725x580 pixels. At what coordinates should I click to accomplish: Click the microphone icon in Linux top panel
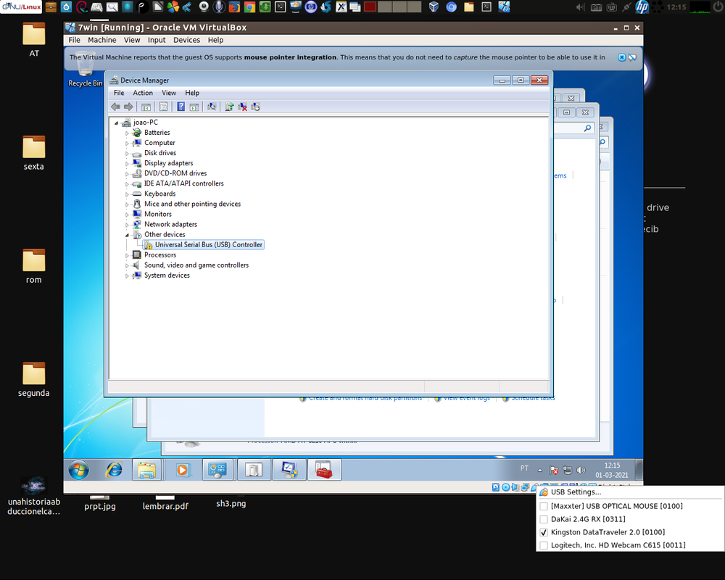click(x=219, y=7)
